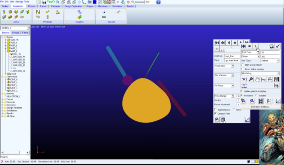Click the save icon in top toolbar
Screen dimensions: 284x165
point(44,2)
